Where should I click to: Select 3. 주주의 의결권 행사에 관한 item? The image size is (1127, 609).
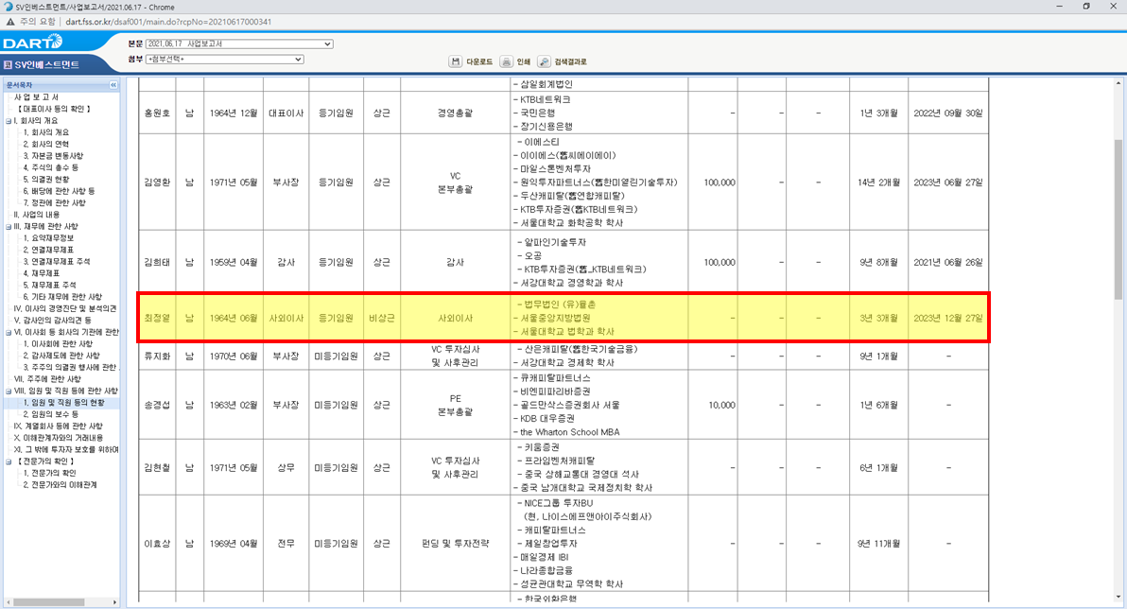(70, 368)
